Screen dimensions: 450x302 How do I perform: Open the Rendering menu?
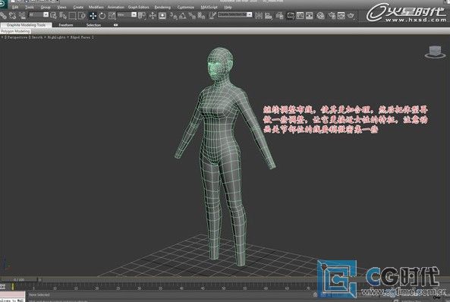162,7
